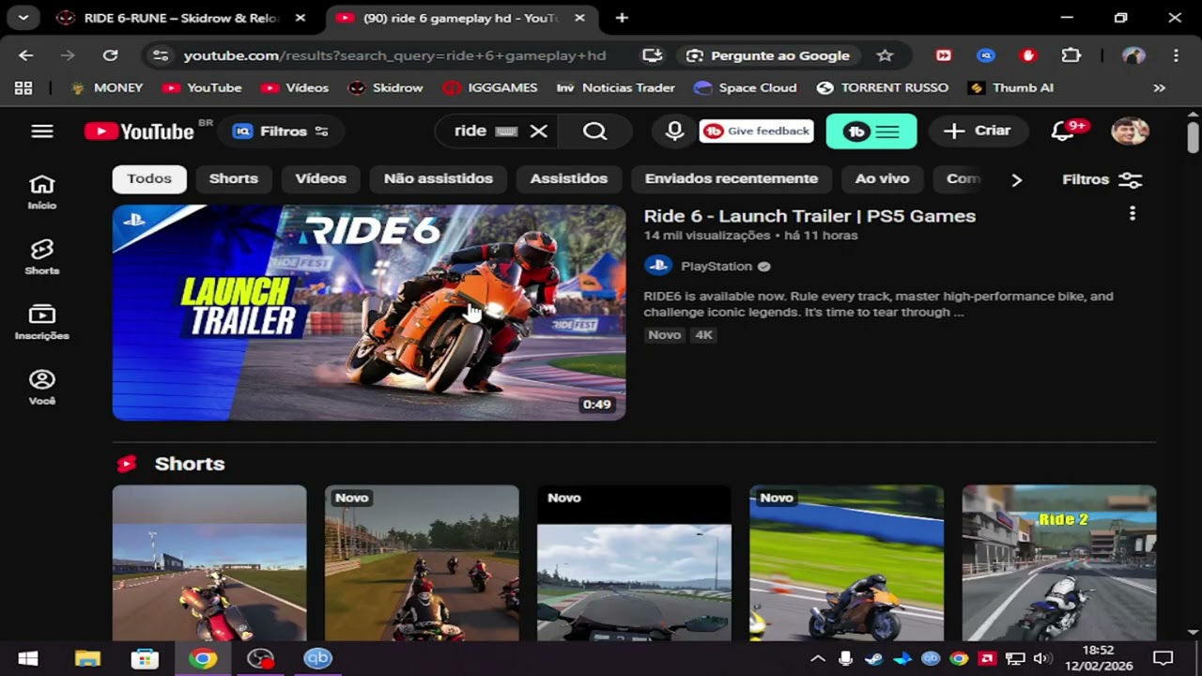The height and width of the screenshot is (676, 1202).
Task: Select the Assistidos filter chip
Action: (569, 178)
